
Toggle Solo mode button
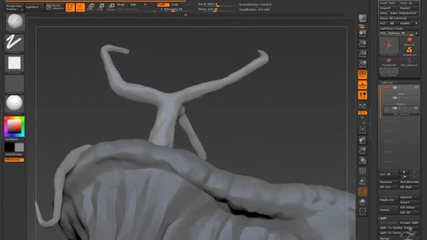coord(362,202)
